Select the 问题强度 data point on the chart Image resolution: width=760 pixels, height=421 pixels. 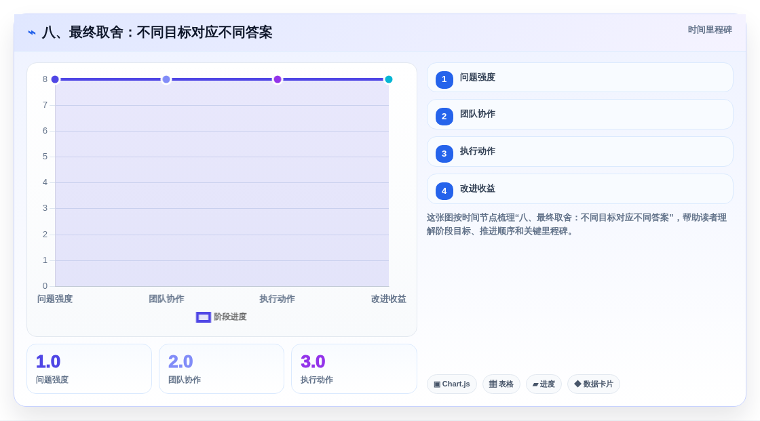click(x=55, y=79)
